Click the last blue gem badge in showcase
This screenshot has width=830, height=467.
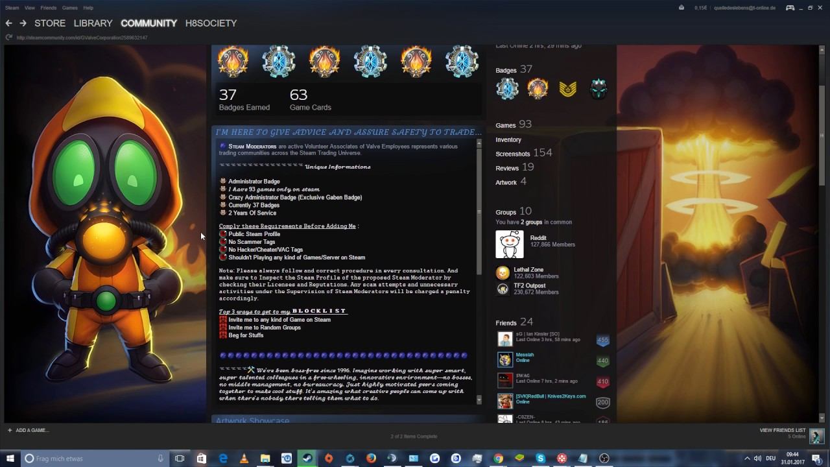click(462, 61)
